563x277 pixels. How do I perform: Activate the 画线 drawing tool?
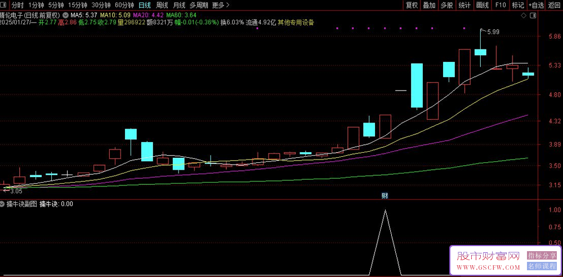[482, 5]
